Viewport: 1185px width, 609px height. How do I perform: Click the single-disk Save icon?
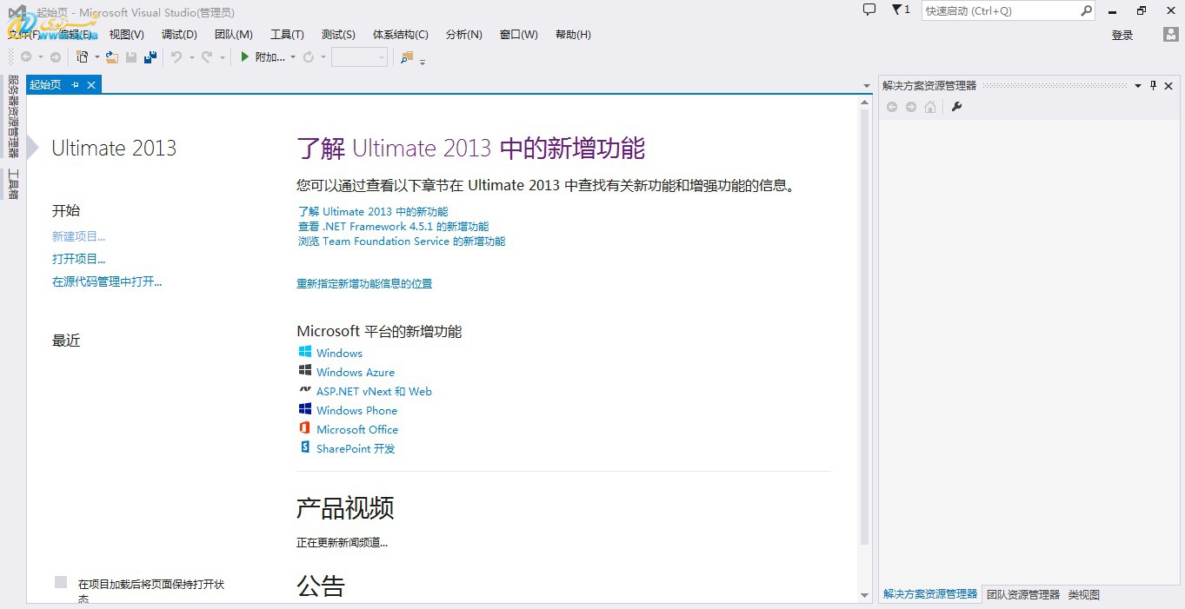131,57
